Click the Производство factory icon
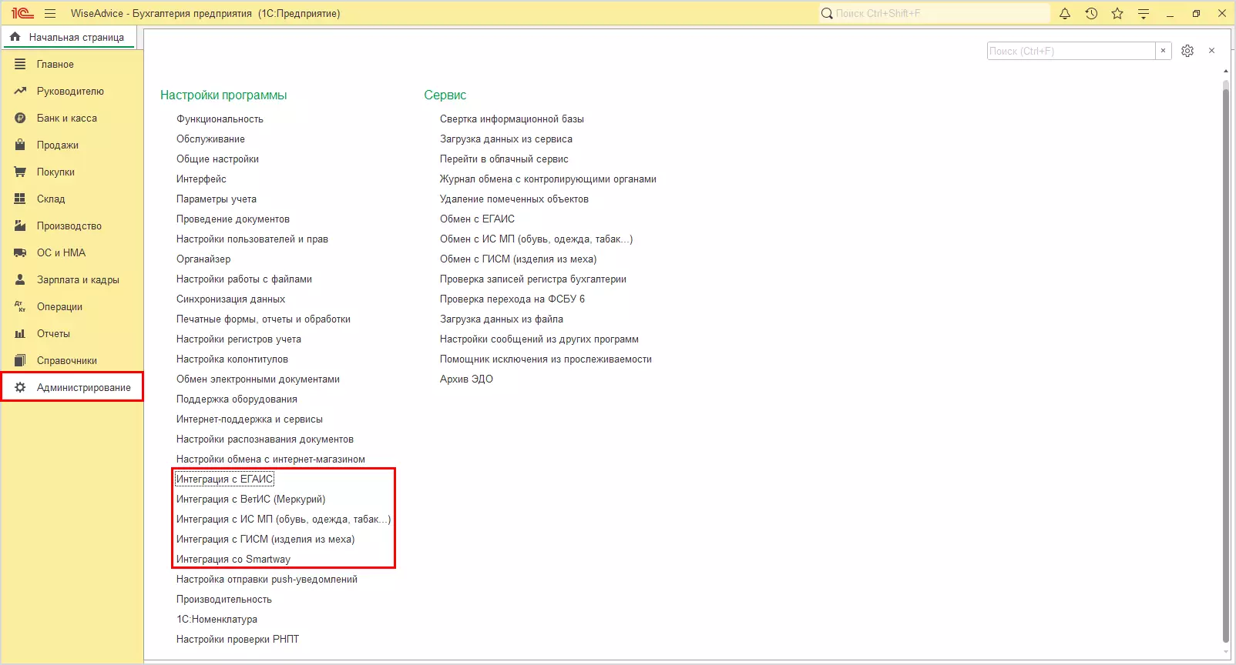Viewport: 1236px width, 665px height. pos(20,226)
